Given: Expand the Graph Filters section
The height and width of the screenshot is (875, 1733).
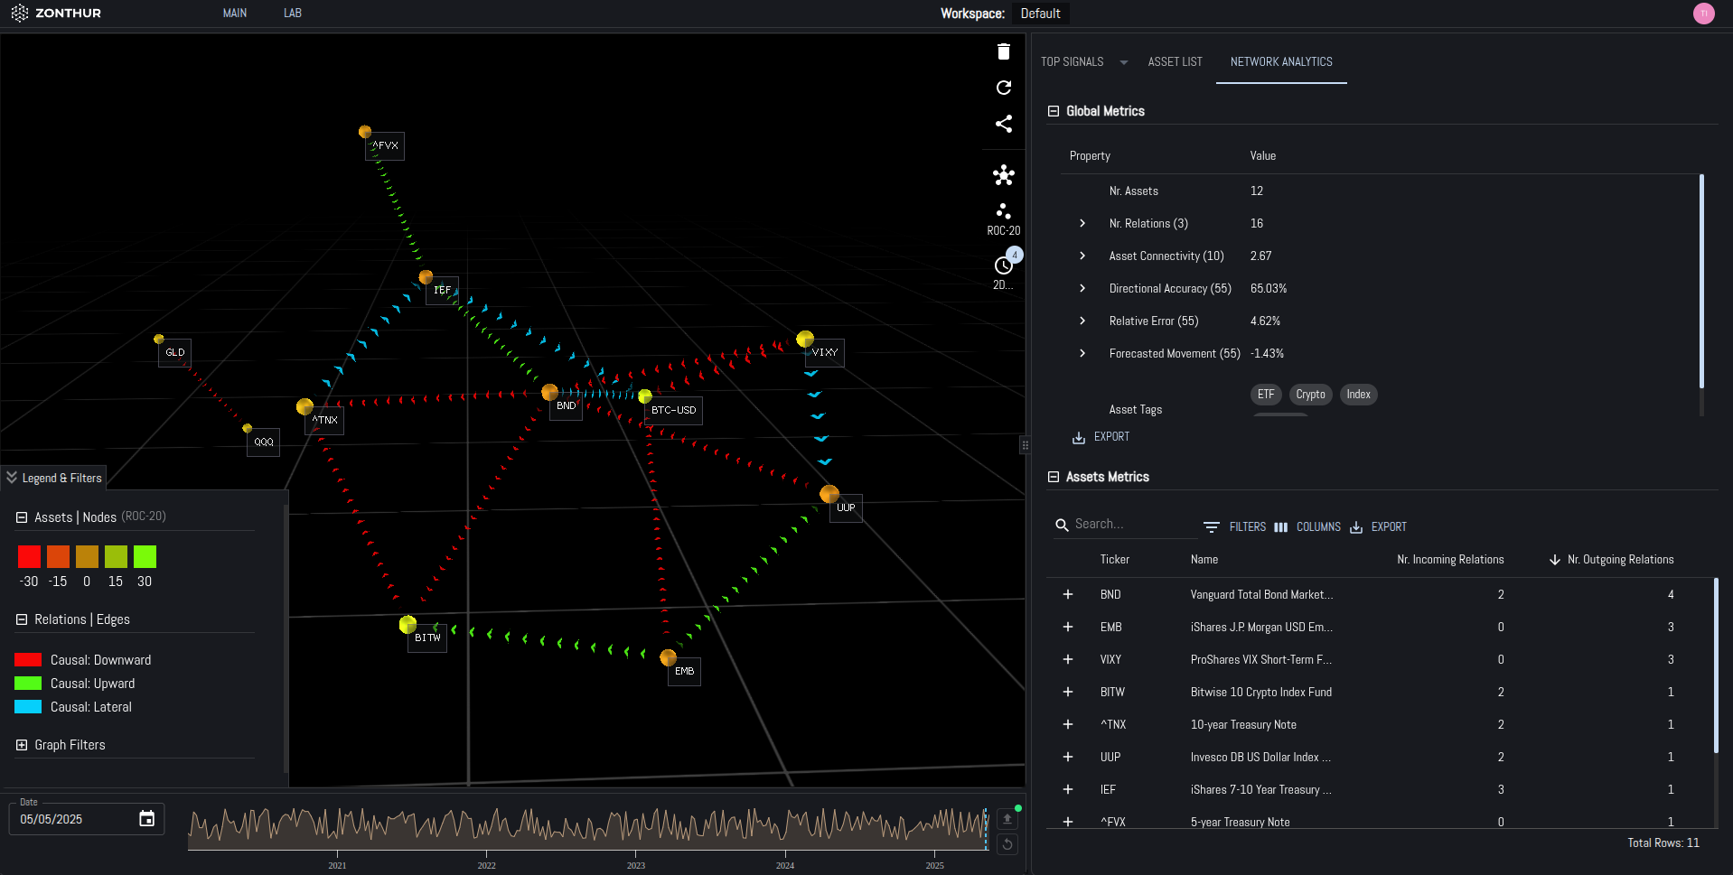Looking at the screenshot, I should coord(22,745).
